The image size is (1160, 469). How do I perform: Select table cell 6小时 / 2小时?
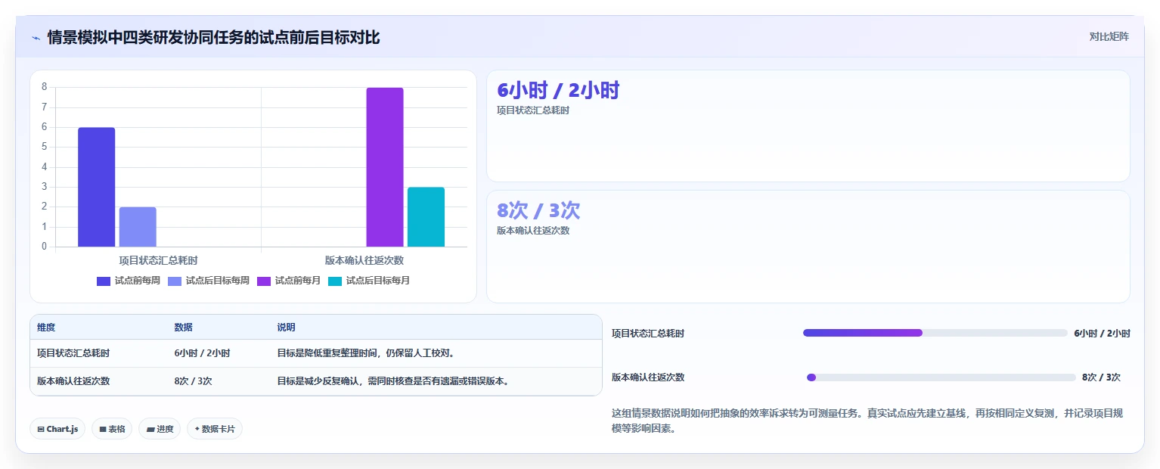(x=202, y=353)
